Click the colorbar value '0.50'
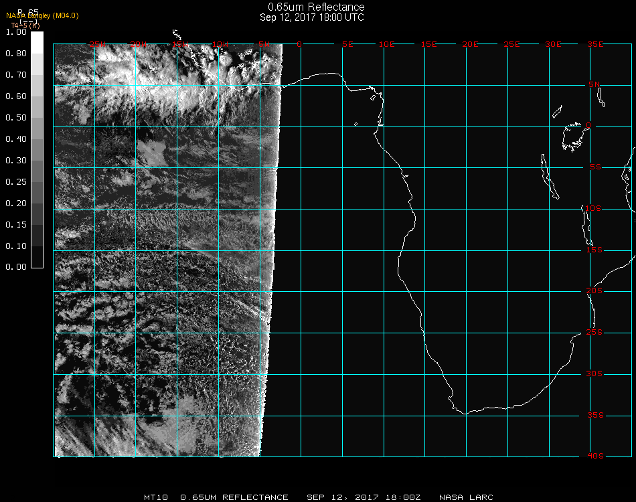The image size is (636, 502). point(16,118)
